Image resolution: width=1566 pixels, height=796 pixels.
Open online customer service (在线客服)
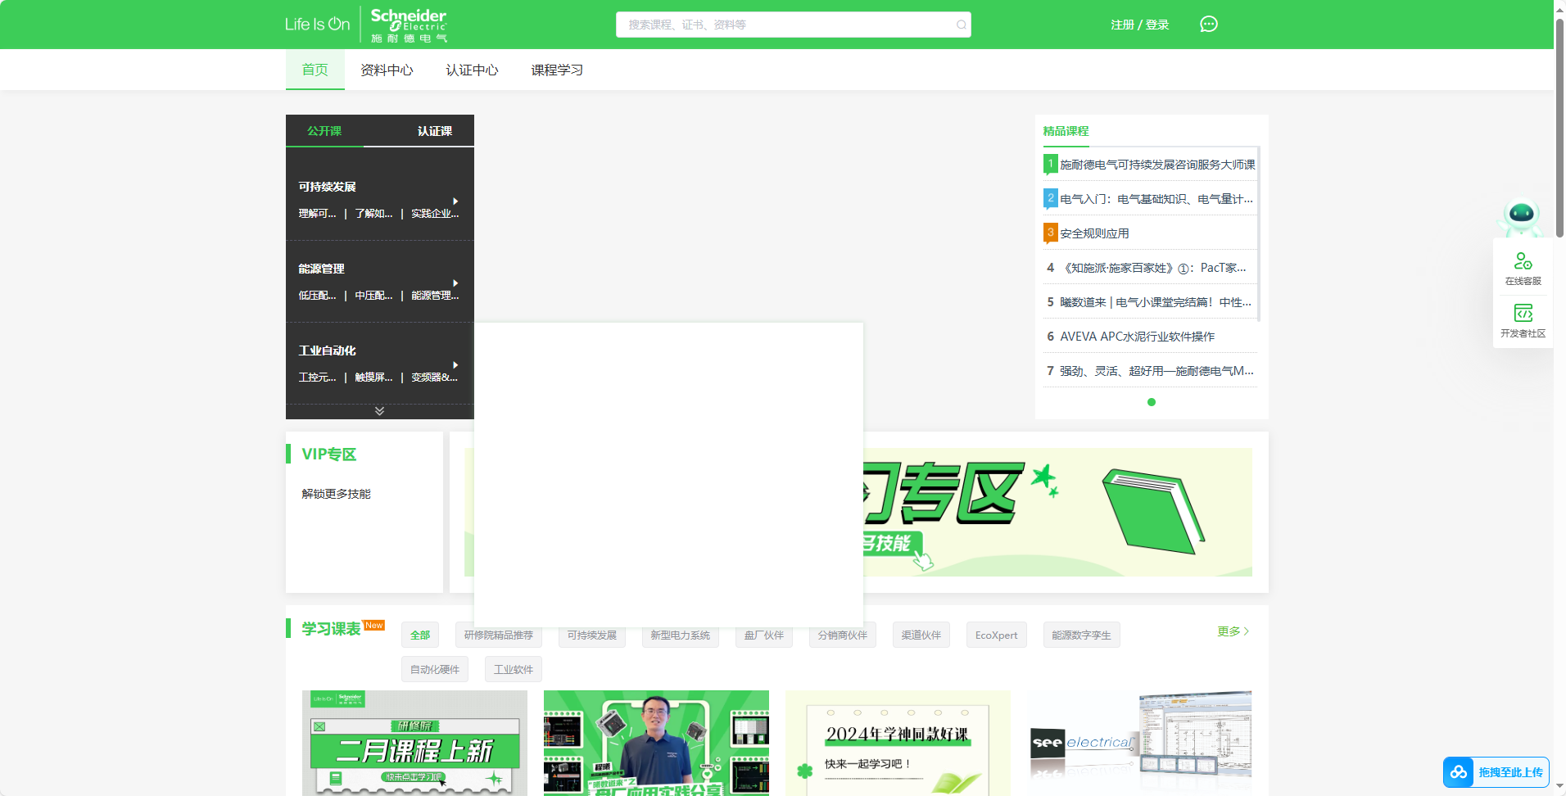coord(1523,269)
